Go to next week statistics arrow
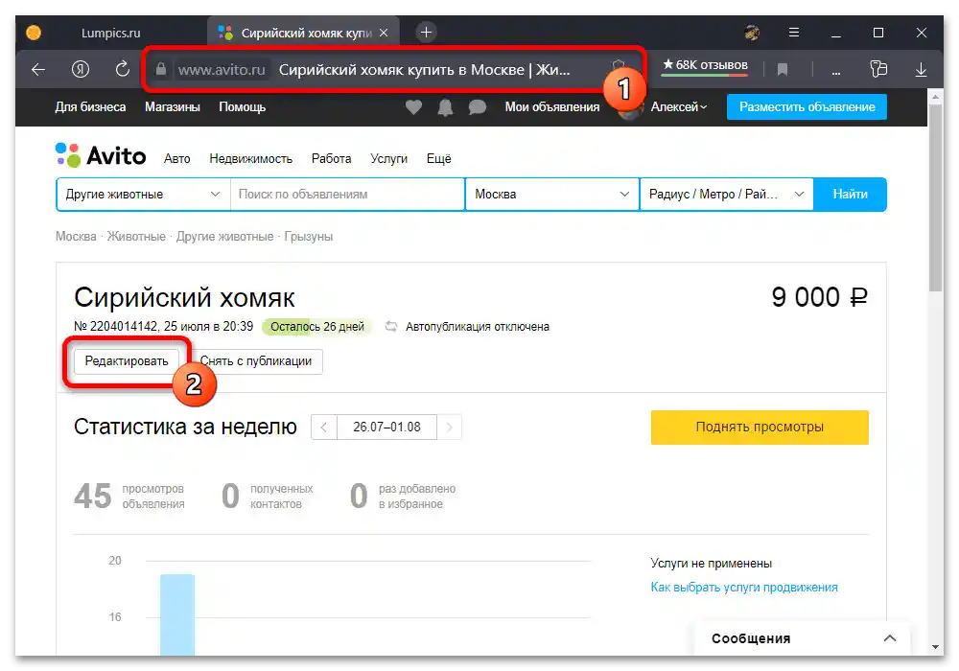Image resolution: width=959 pixels, height=671 pixels. (450, 428)
